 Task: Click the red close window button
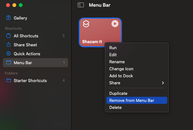click(x=8, y=5)
